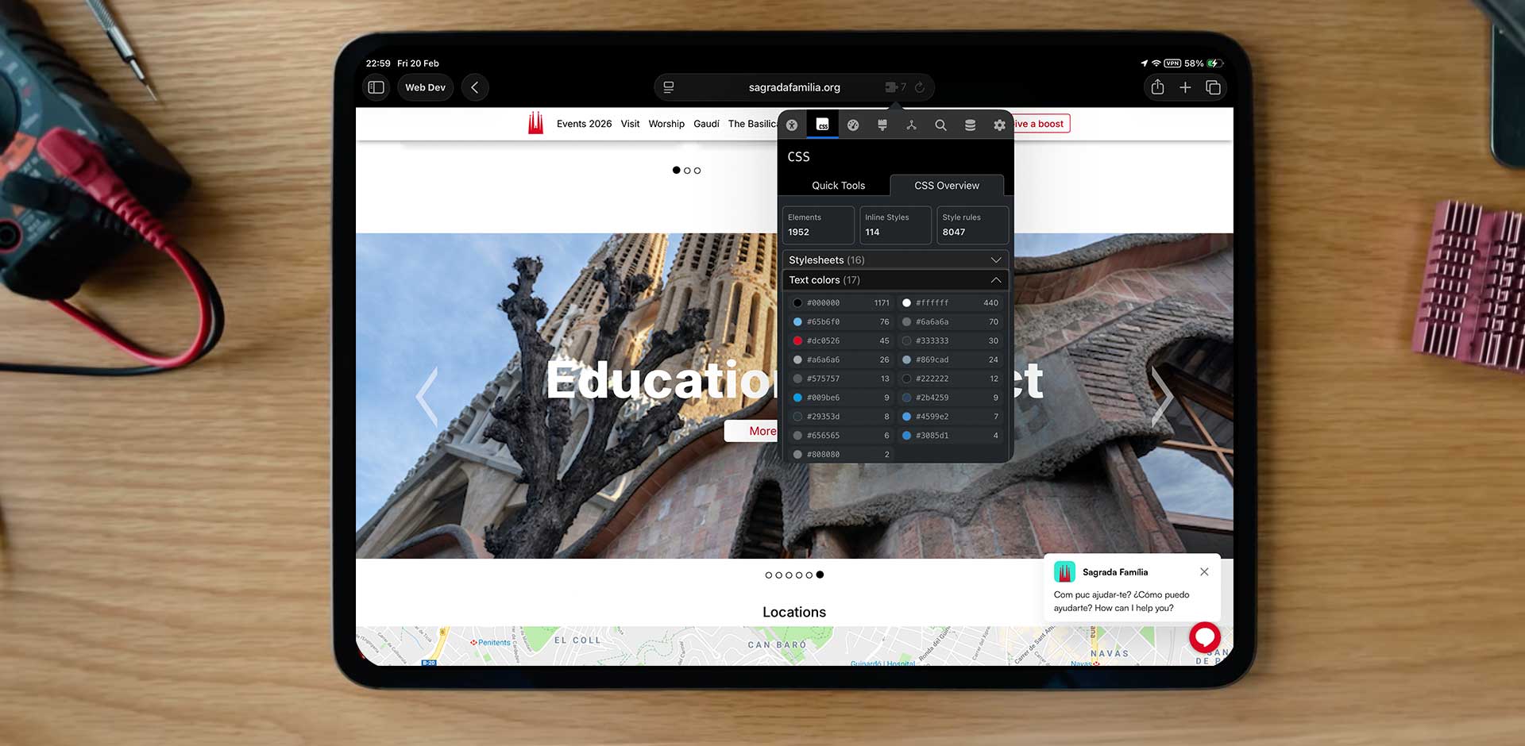Tap the sagradafamilia.org address bar
Screen dimensions: 1525x746
click(793, 87)
